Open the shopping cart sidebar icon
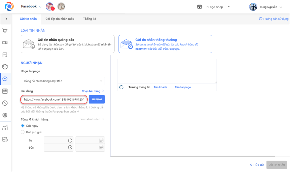The image size is (290, 172). 5,31
